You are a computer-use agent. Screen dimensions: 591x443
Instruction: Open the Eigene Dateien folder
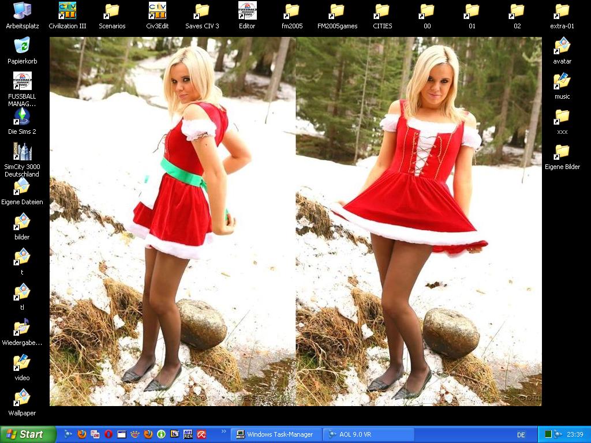(x=22, y=187)
